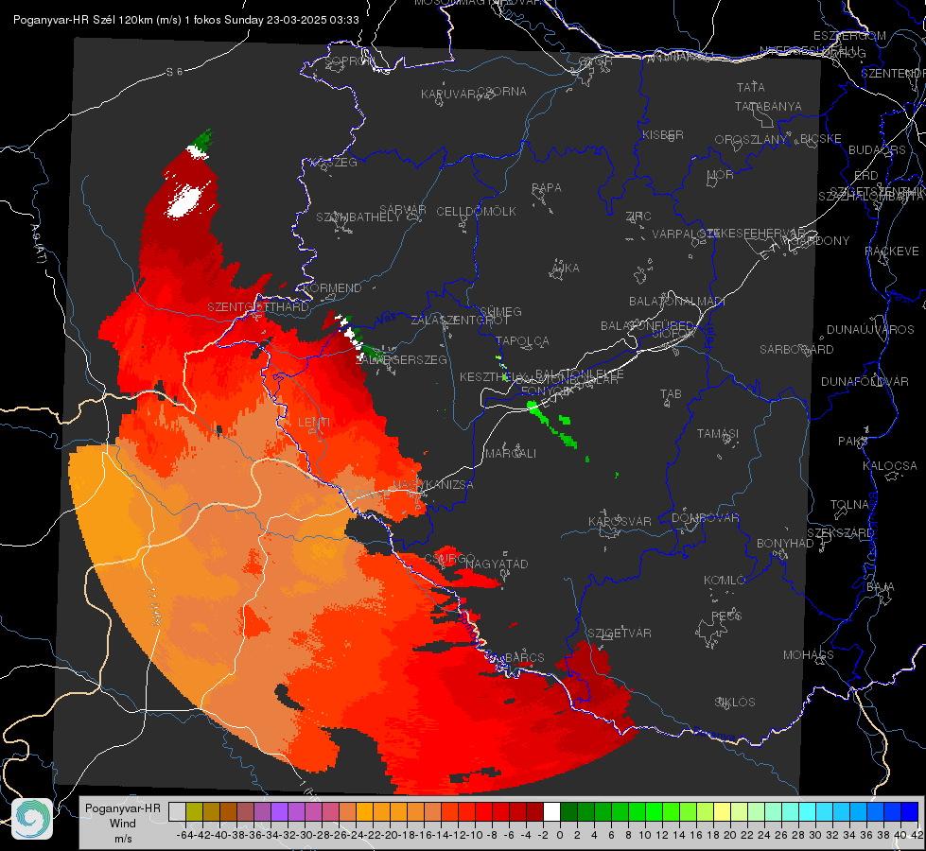Click the 'NAGYATAD' city label
Image resolution: width=926 pixels, height=851 pixels.
pos(497,564)
